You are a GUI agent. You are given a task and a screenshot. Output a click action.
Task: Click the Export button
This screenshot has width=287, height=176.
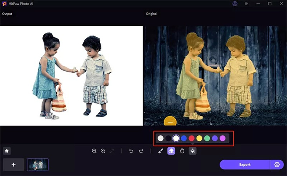[245, 165]
